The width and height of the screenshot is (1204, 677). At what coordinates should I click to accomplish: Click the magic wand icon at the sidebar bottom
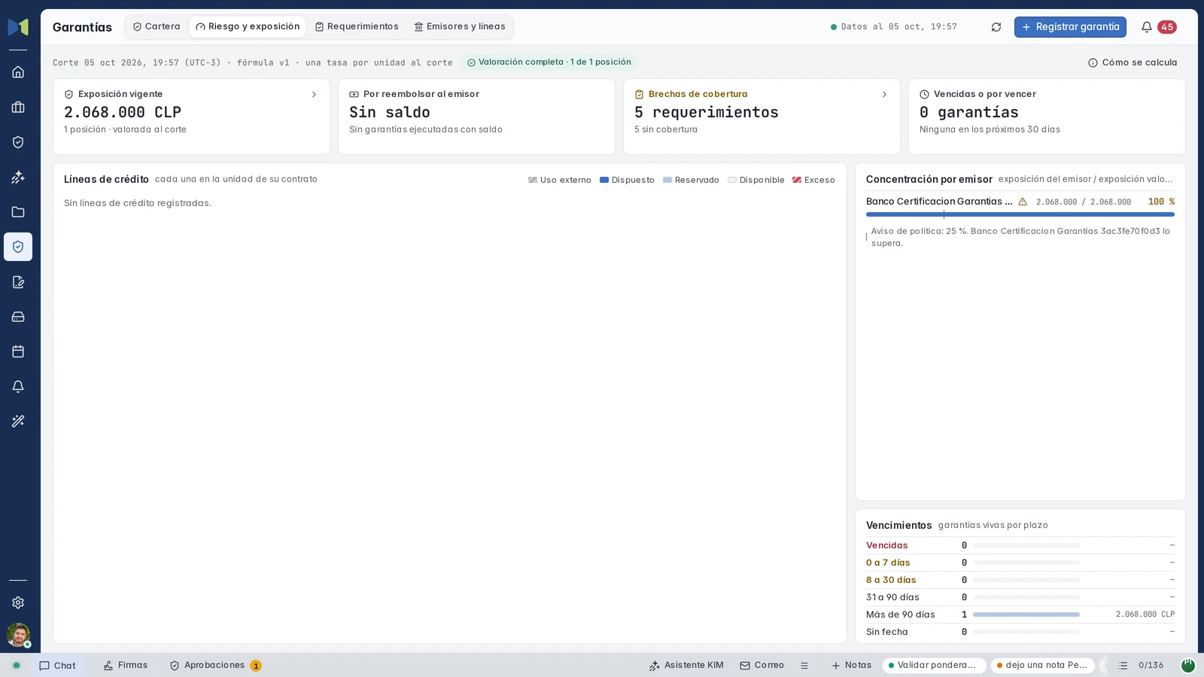18,421
